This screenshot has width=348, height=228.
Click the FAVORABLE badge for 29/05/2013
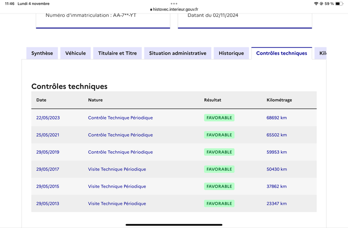[x=219, y=203]
